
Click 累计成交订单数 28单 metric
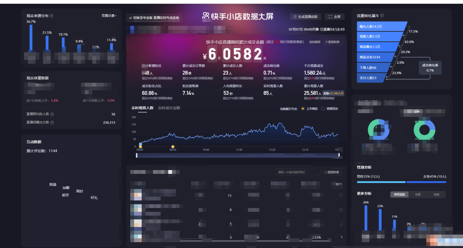tap(198, 72)
